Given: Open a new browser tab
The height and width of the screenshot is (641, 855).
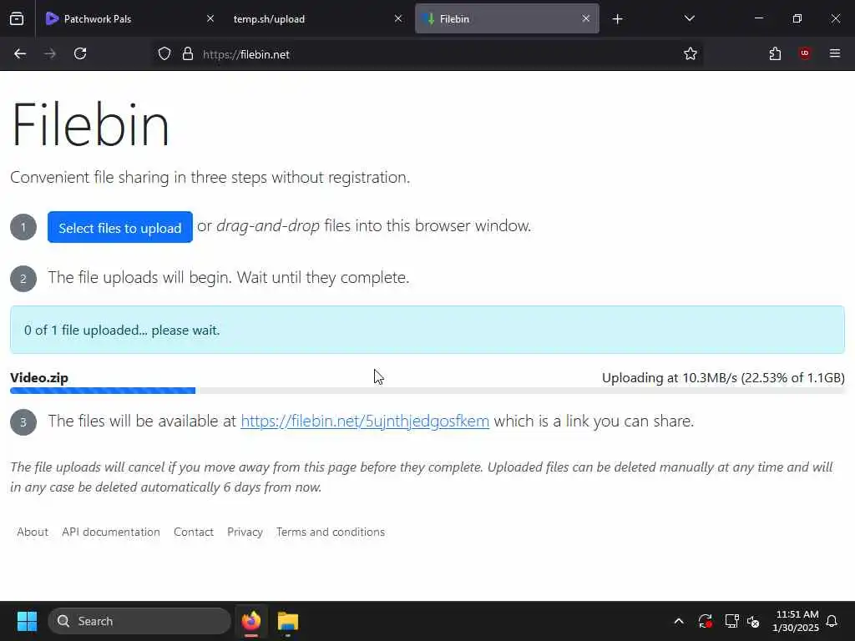Looking at the screenshot, I should [x=617, y=19].
